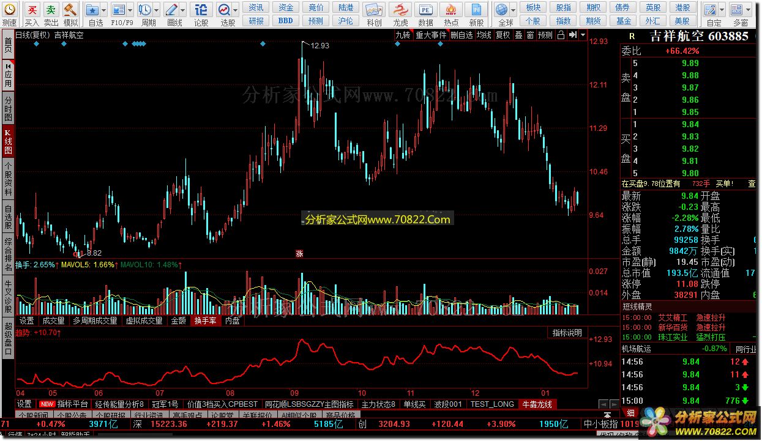The height and width of the screenshot is (441, 762).
Task: Click the 资讯 news button
Action: [256, 7]
